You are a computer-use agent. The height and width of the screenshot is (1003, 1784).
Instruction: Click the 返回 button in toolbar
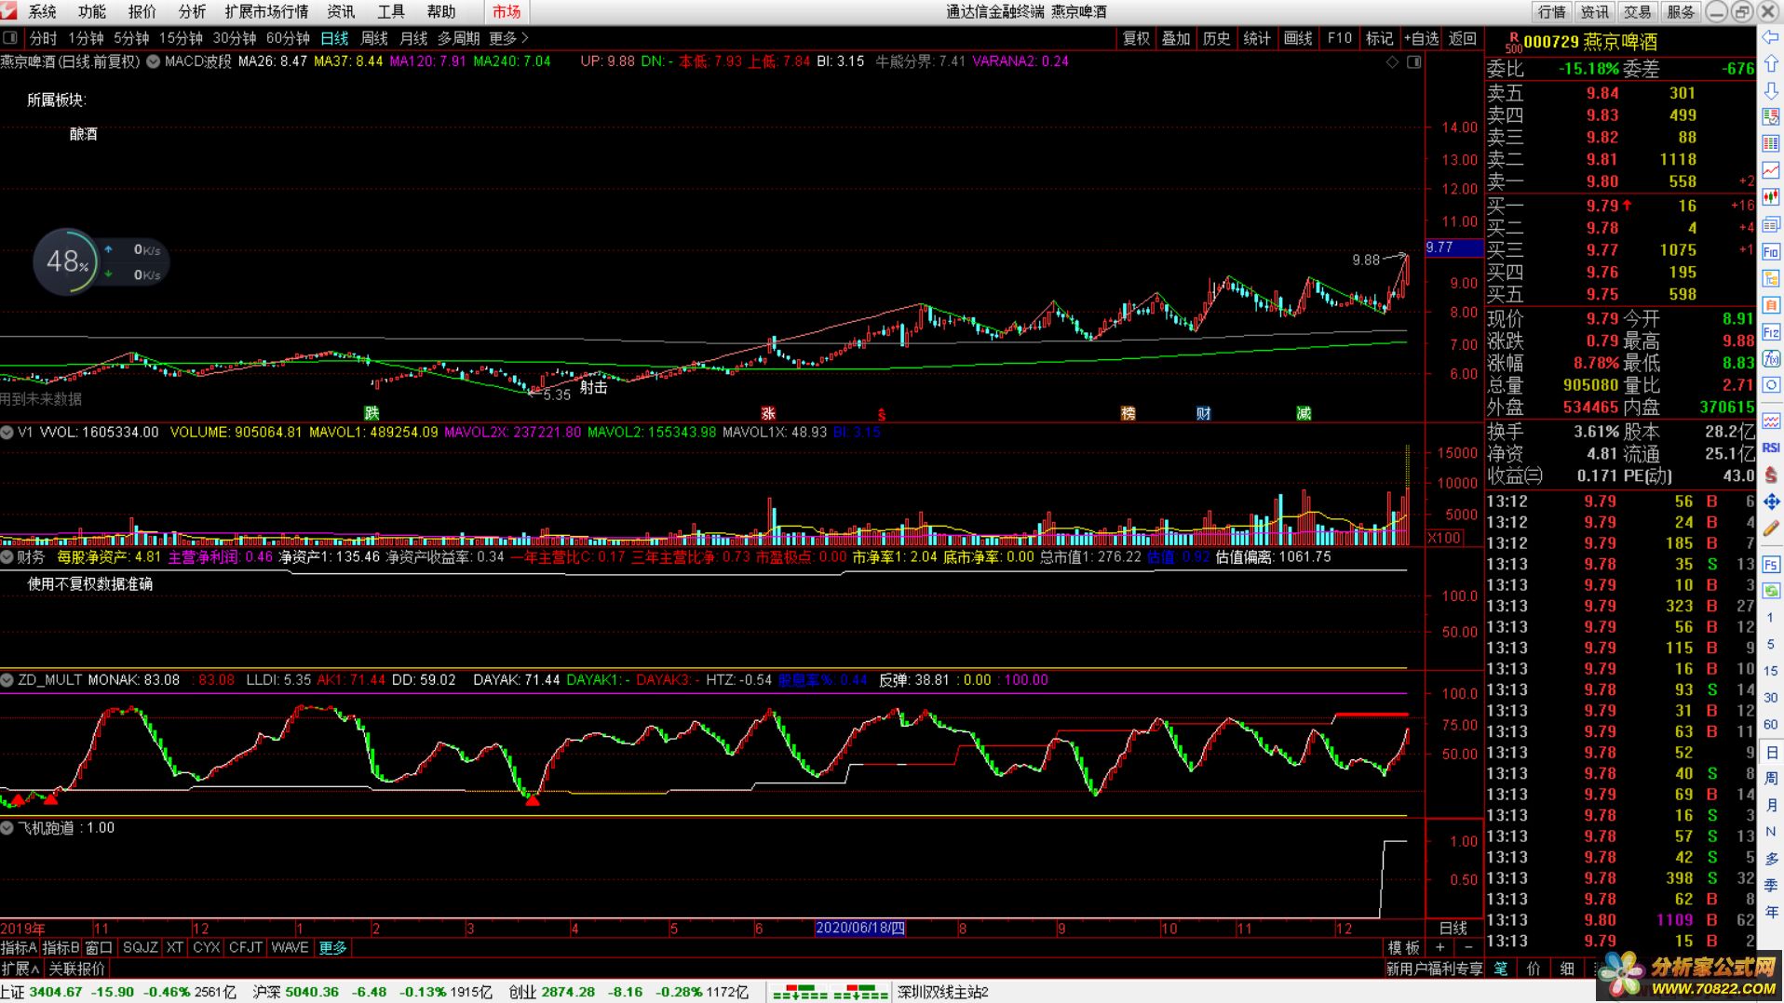tap(1463, 38)
